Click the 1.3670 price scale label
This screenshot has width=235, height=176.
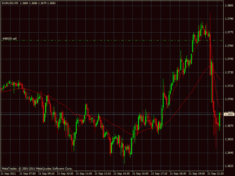pos(229,126)
